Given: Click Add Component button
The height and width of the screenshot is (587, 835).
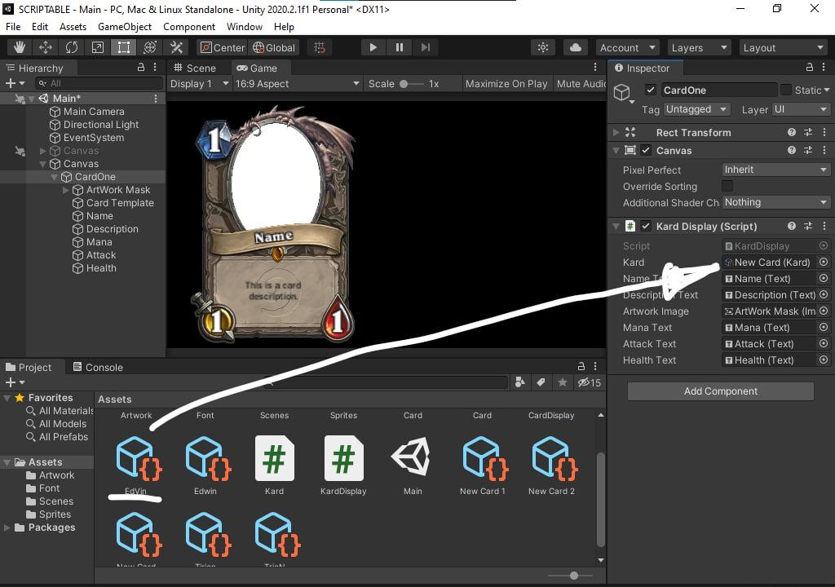Looking at the screenshot, I should click(x=721, y=391).
